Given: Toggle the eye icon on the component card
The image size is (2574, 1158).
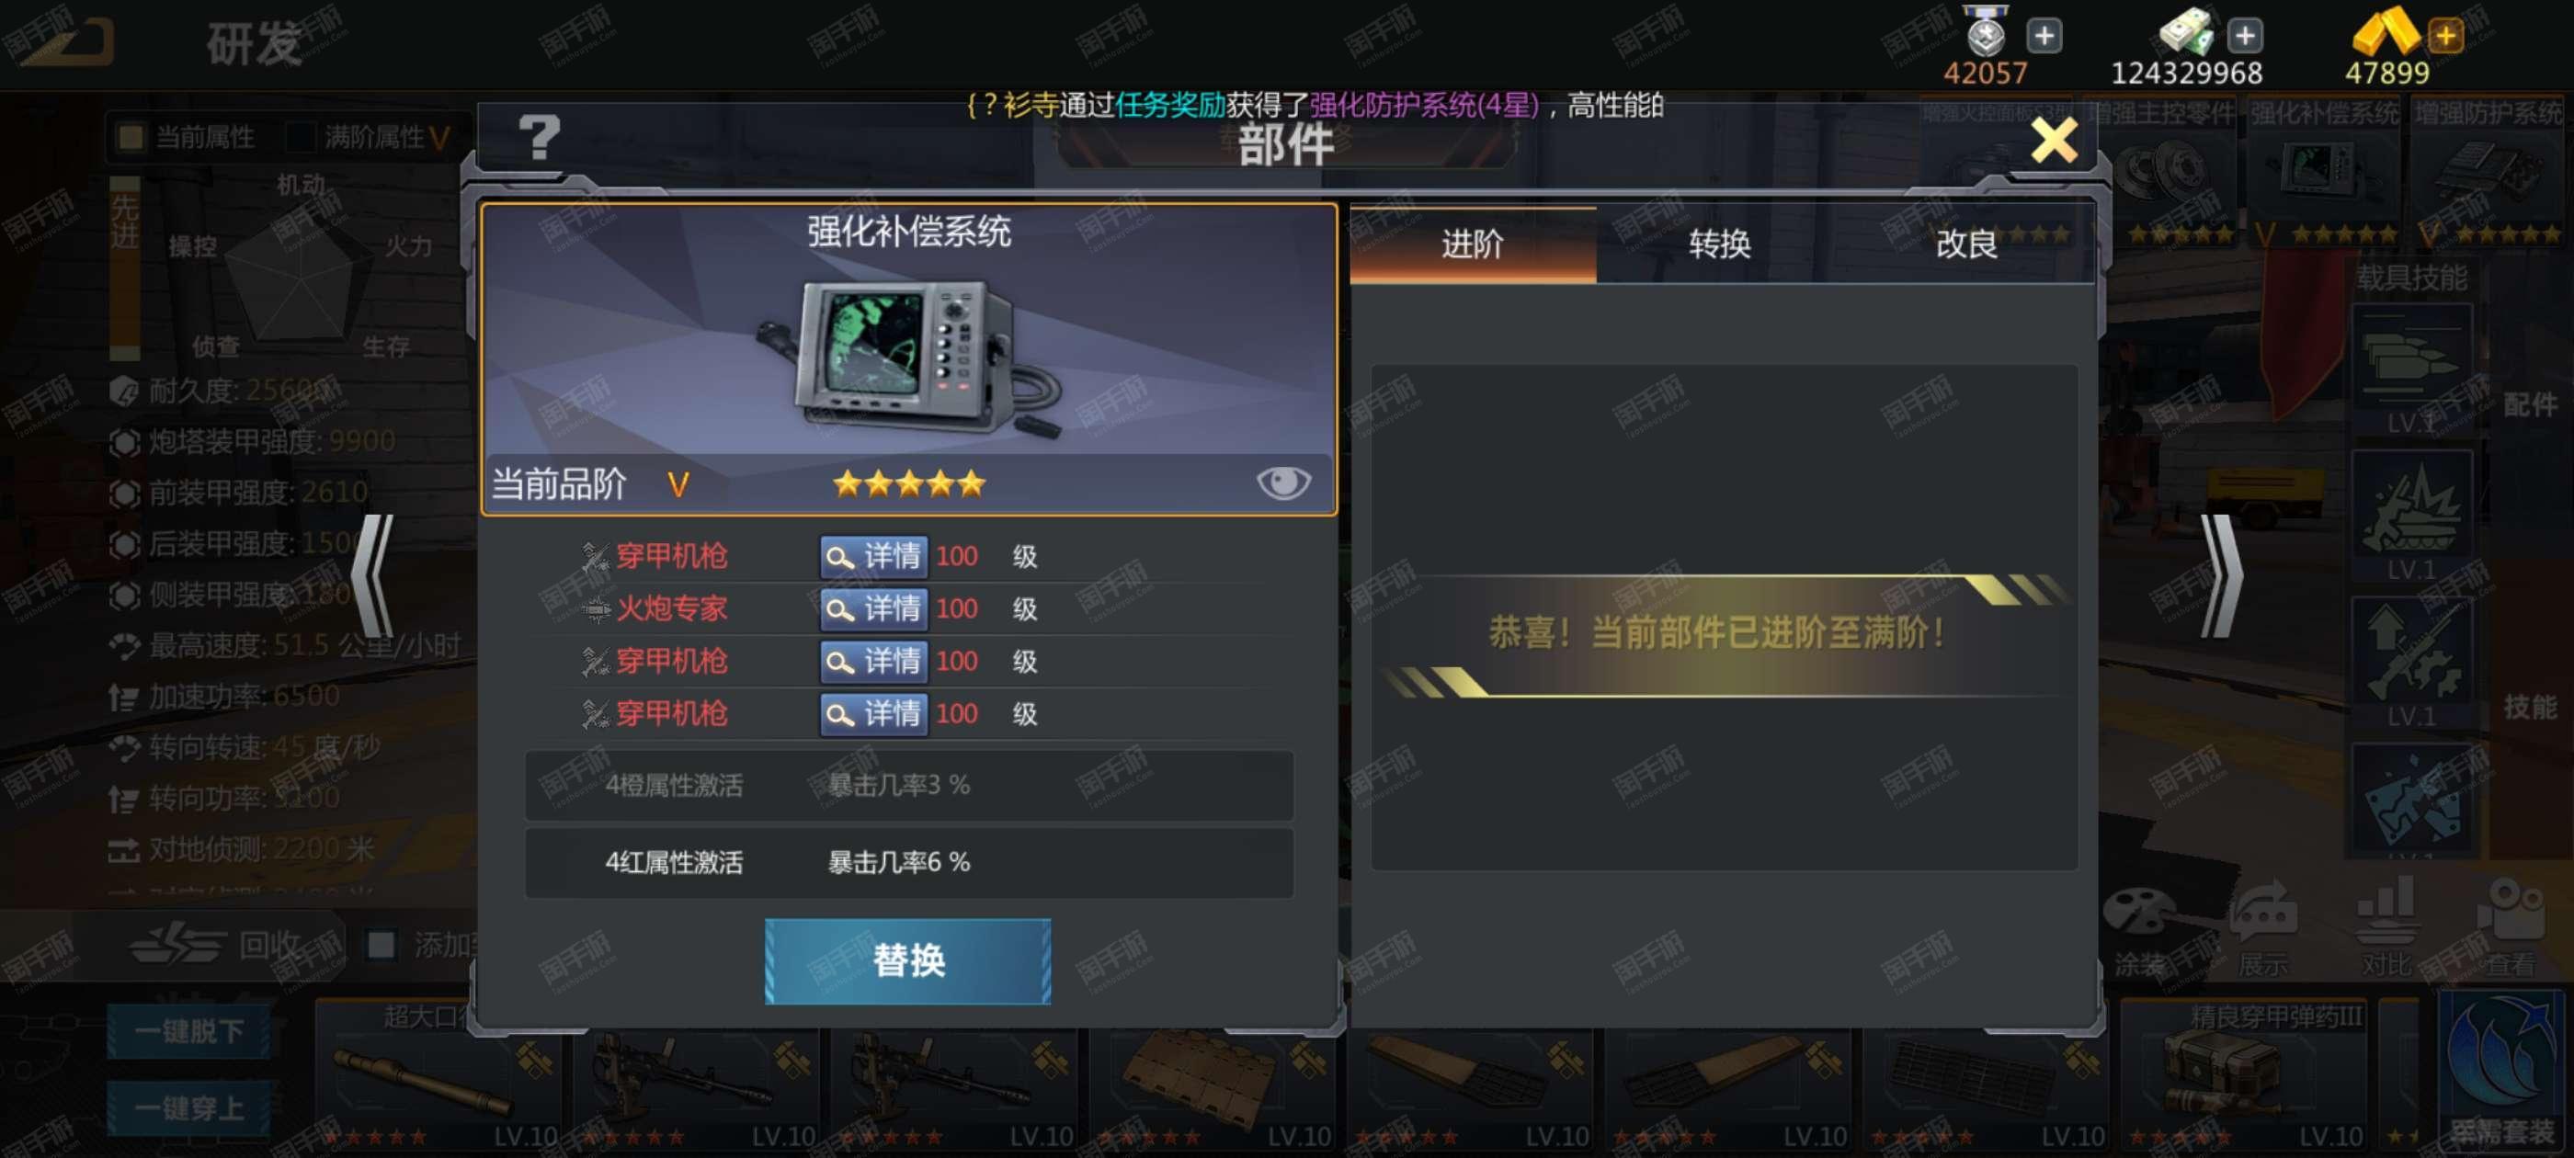Looking at the screenshot, I should point(1283,482).
